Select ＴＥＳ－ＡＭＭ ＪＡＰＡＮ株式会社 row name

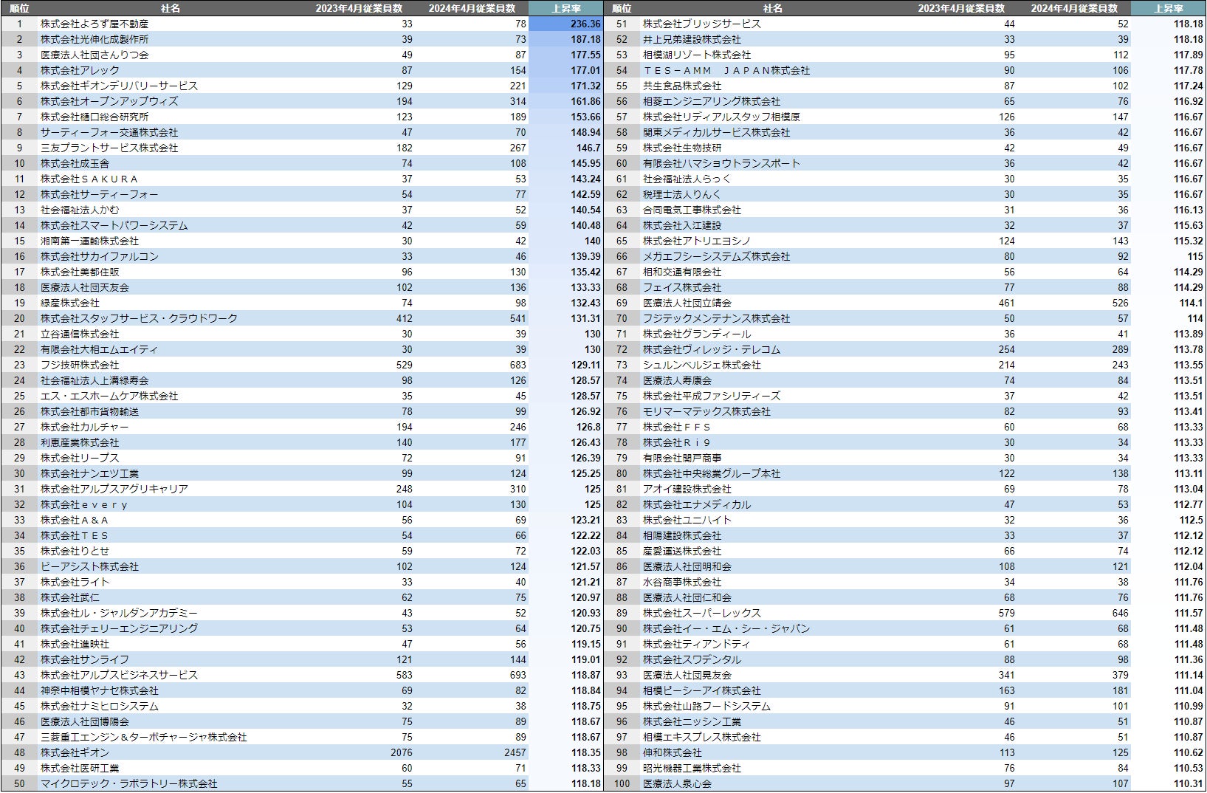click(x=726, y=70)
